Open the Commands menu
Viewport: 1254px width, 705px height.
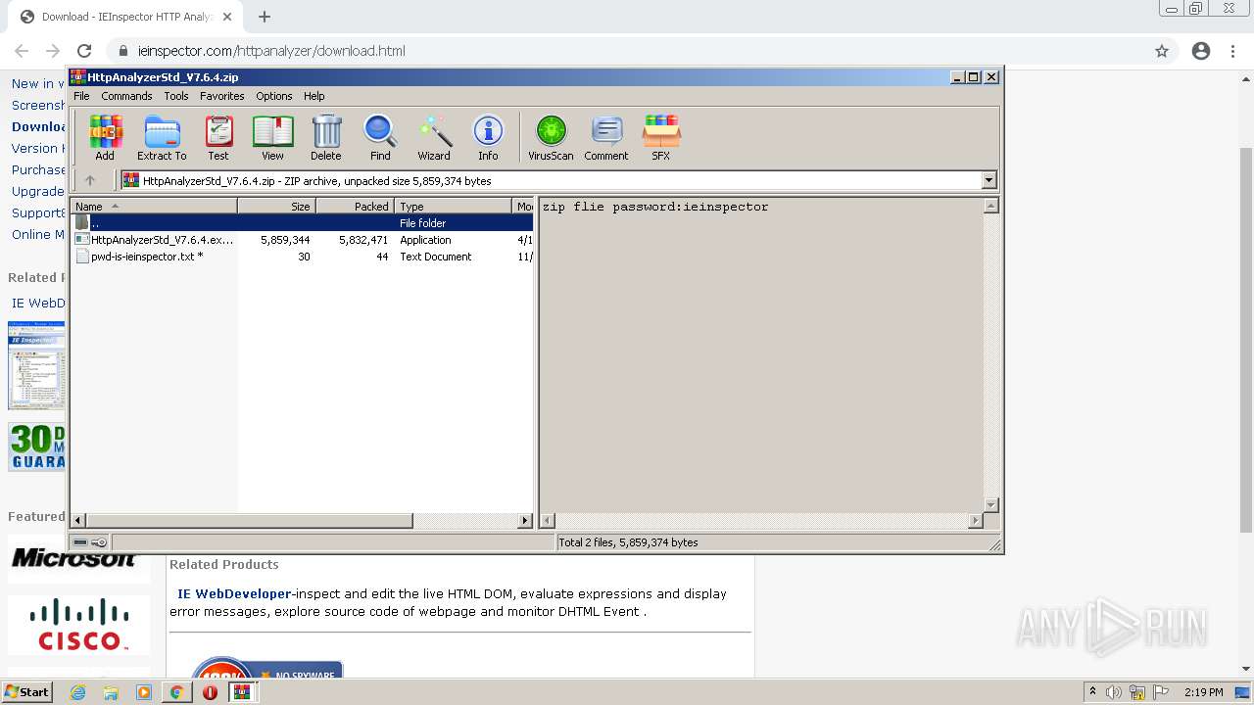[x=126, y=96]
